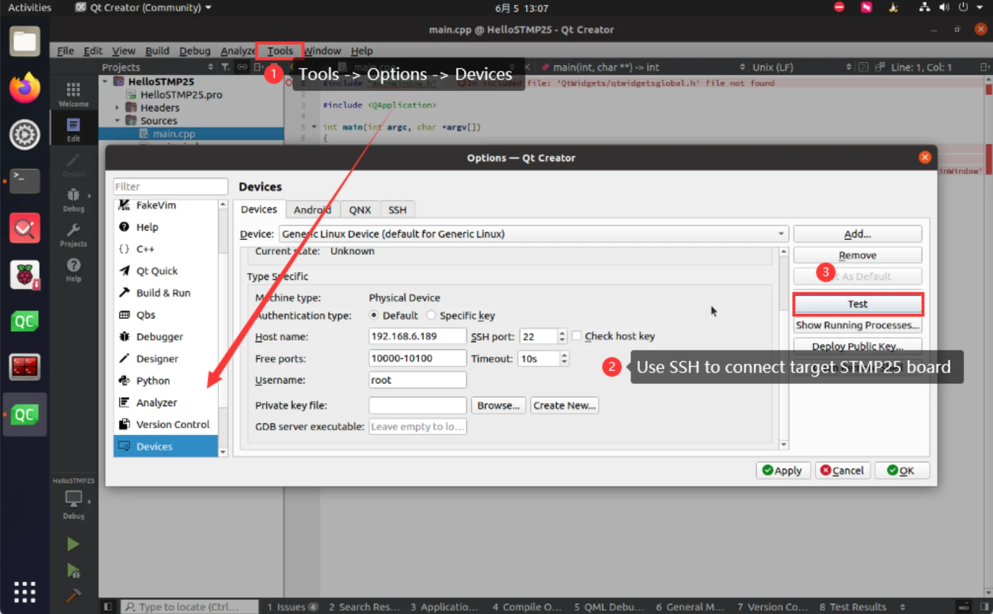Click the Host name field

(417, 336)
